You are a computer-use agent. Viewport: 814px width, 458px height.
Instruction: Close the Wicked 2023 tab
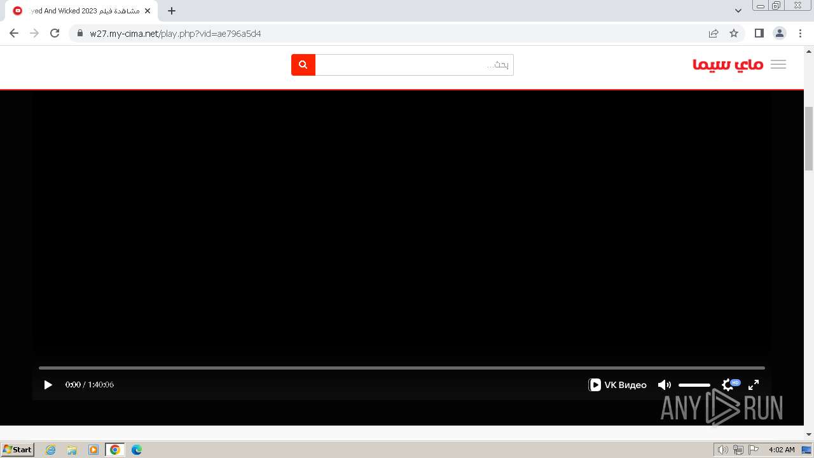148,11
